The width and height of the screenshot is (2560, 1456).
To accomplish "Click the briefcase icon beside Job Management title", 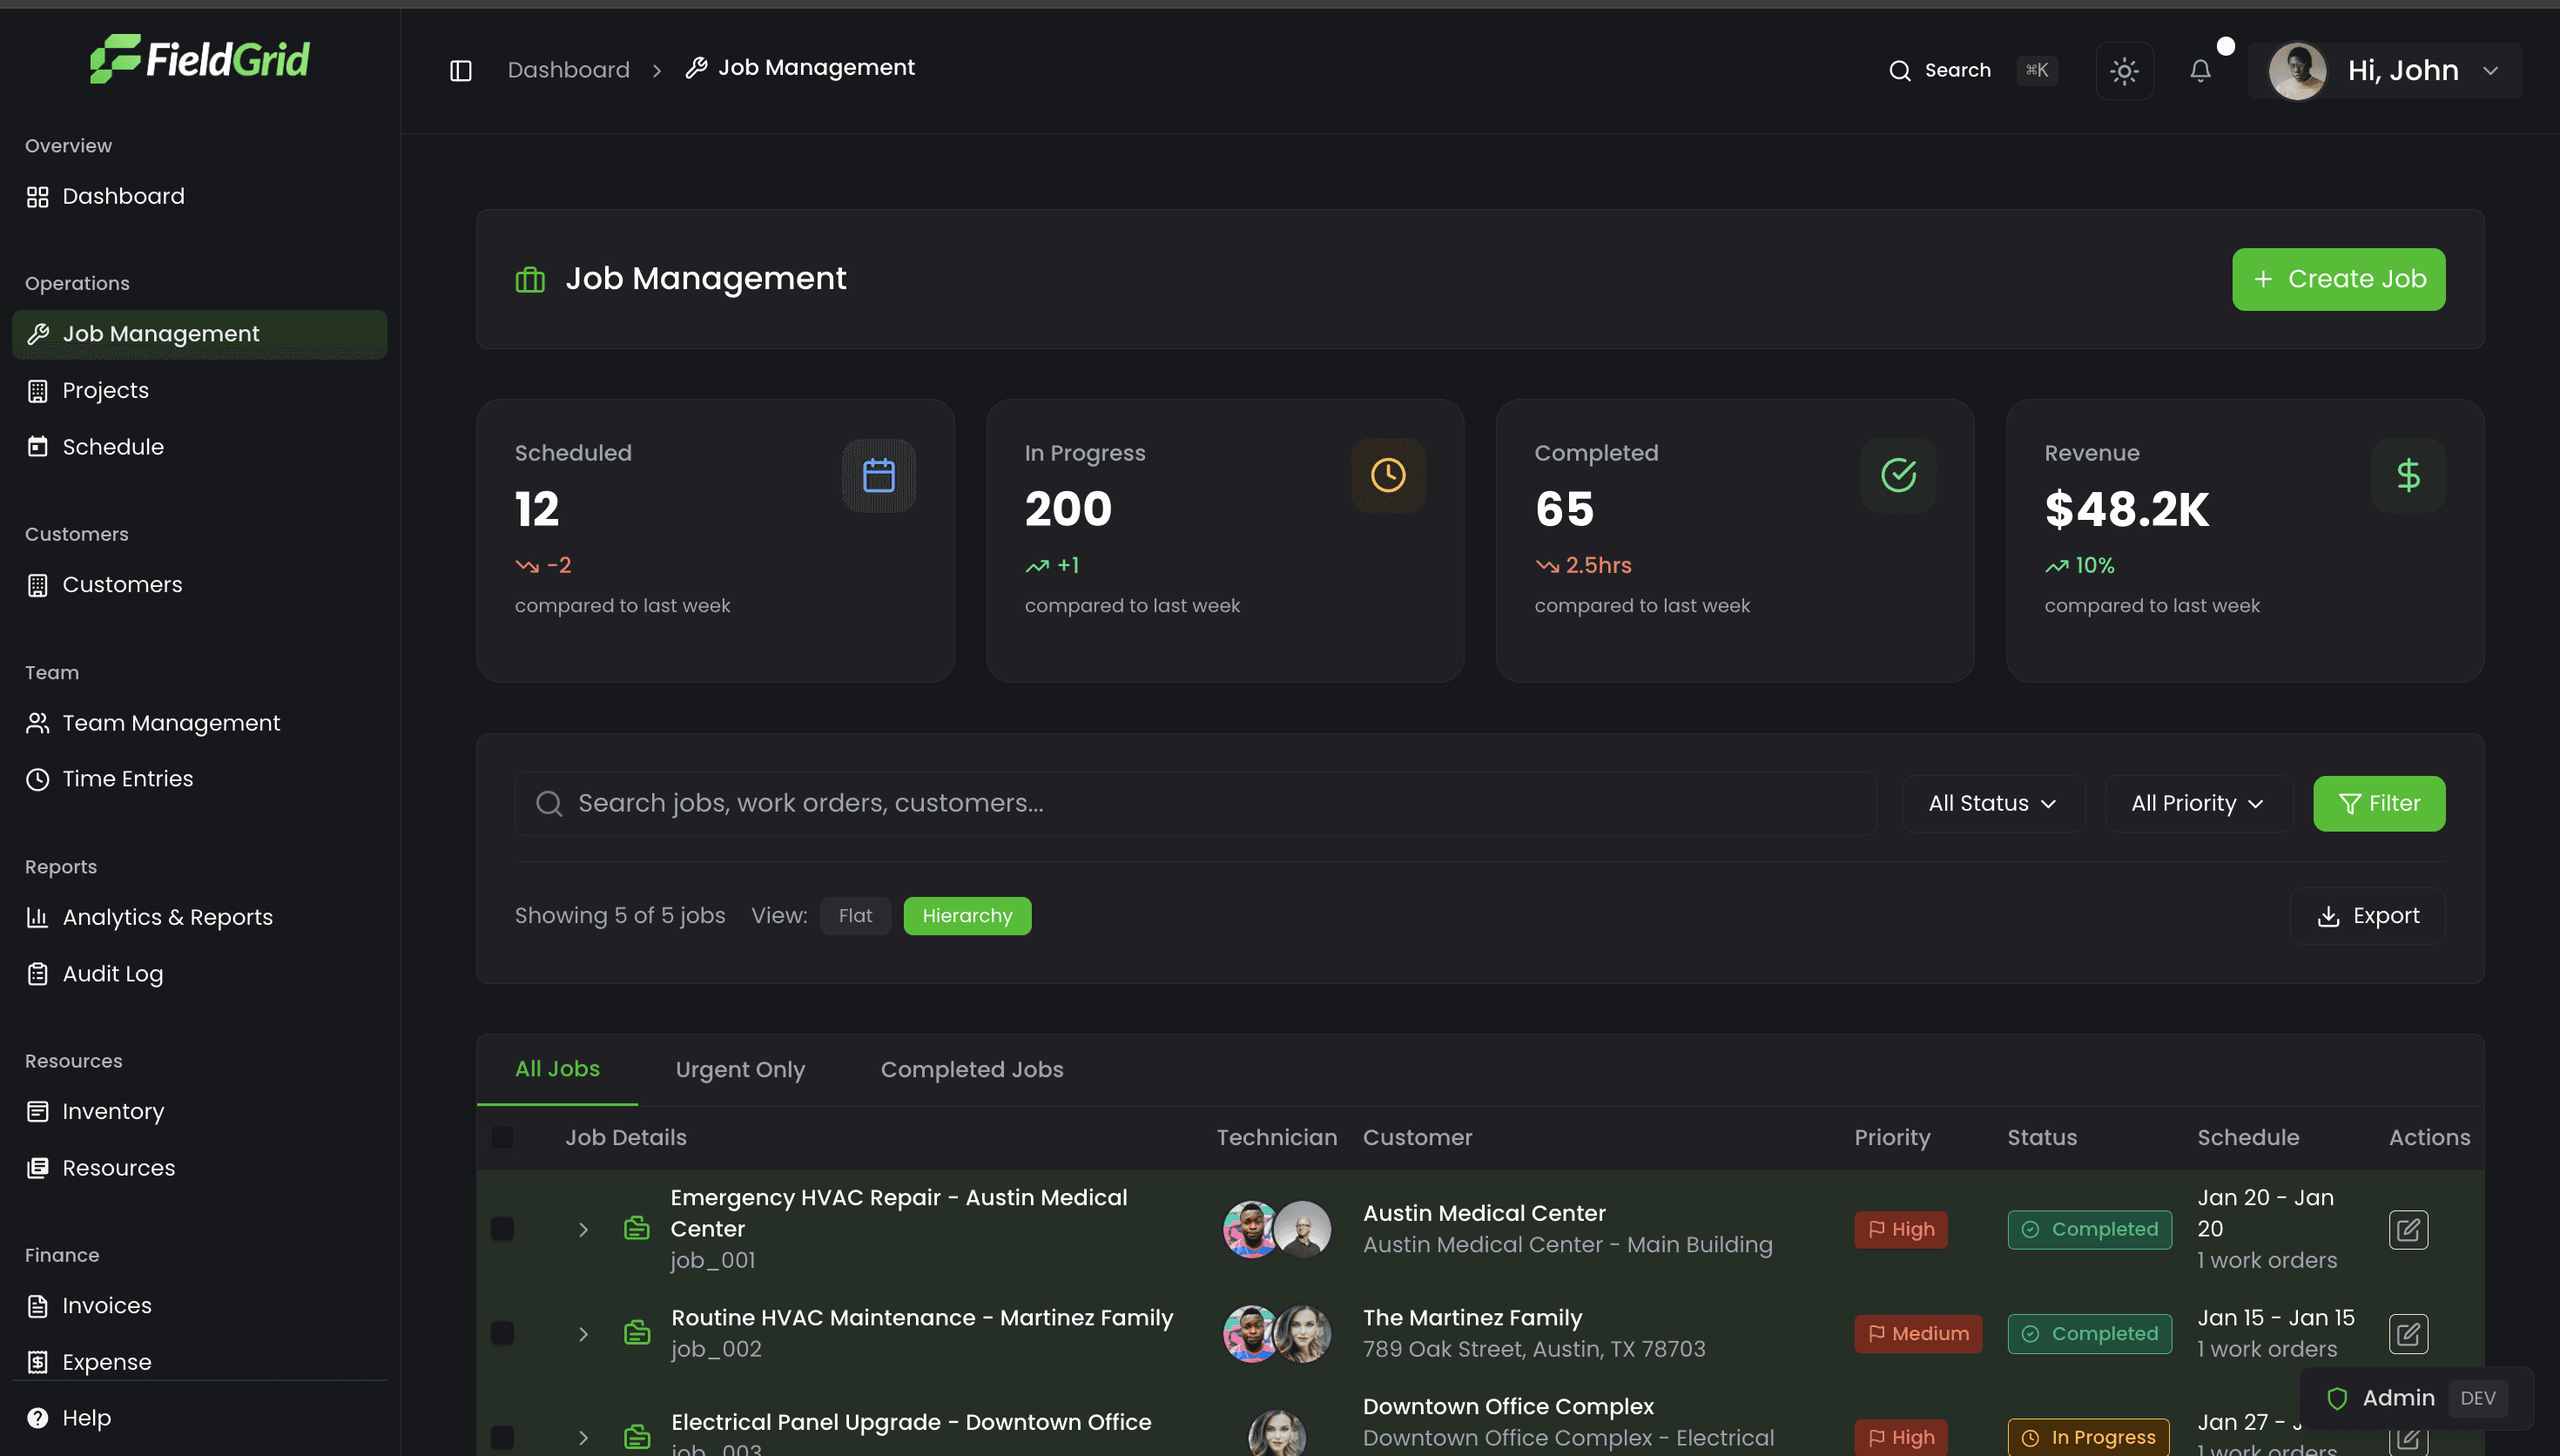I will click(x=529, y=279).
